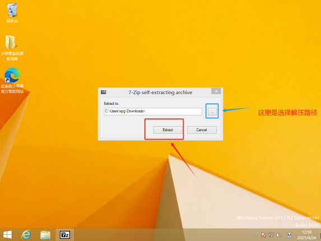The height and width of the screenshot is (241, 321).
Task: Open the Recycle Bin desktop icon
Action: point(12,13)
